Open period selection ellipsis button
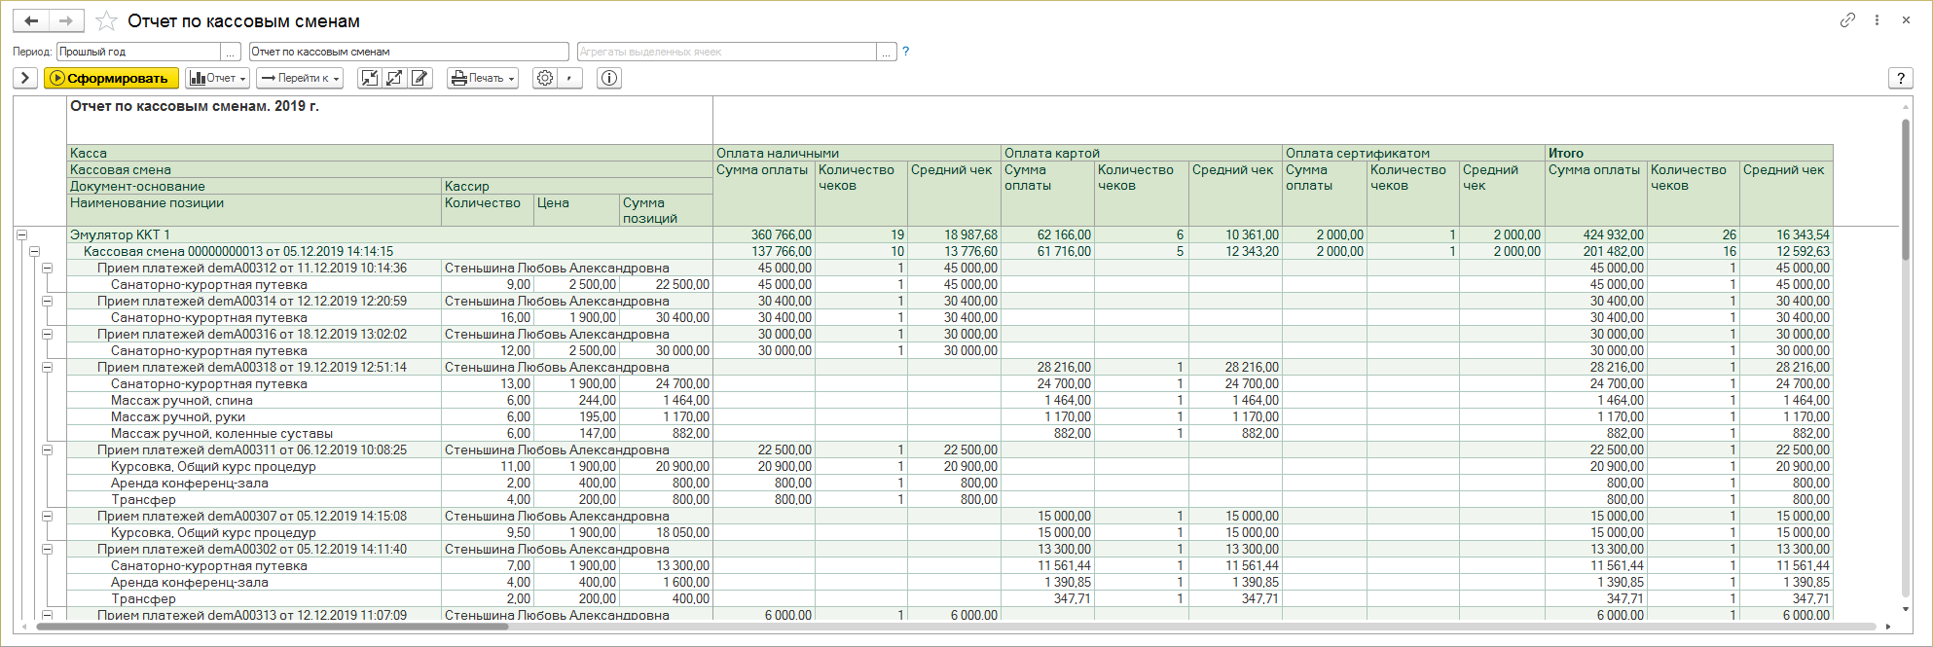 click(x=231, y=52)
